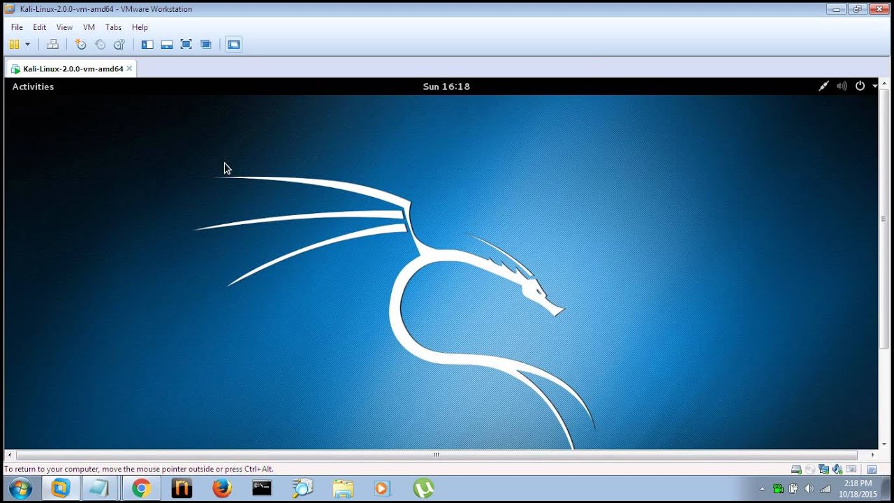Click the vertical scrollbar down arrow
This screenshot has width=894, height=503.
pyautogui.click(x=884, y=444)
